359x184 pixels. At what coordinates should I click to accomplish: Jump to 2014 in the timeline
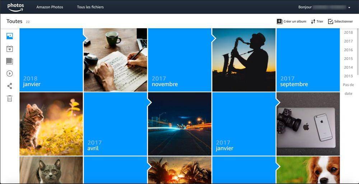pos(348,67)
